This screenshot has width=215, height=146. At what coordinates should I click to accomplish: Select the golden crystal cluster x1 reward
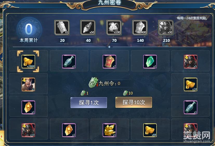point(109,130)
